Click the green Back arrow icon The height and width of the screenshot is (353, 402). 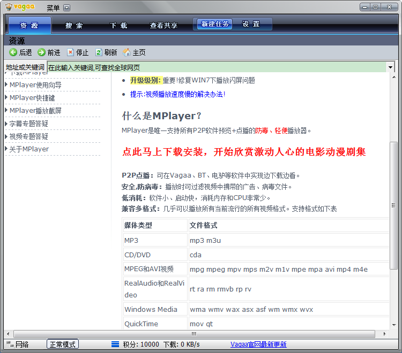point(13,52)
